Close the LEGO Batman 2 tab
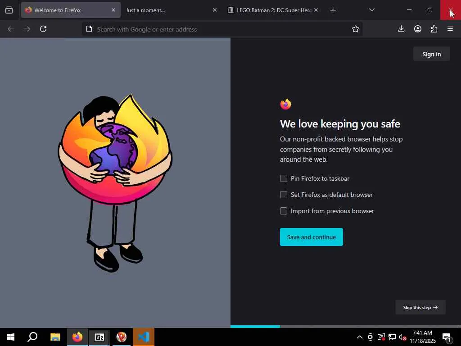 [x=316, y=10]
